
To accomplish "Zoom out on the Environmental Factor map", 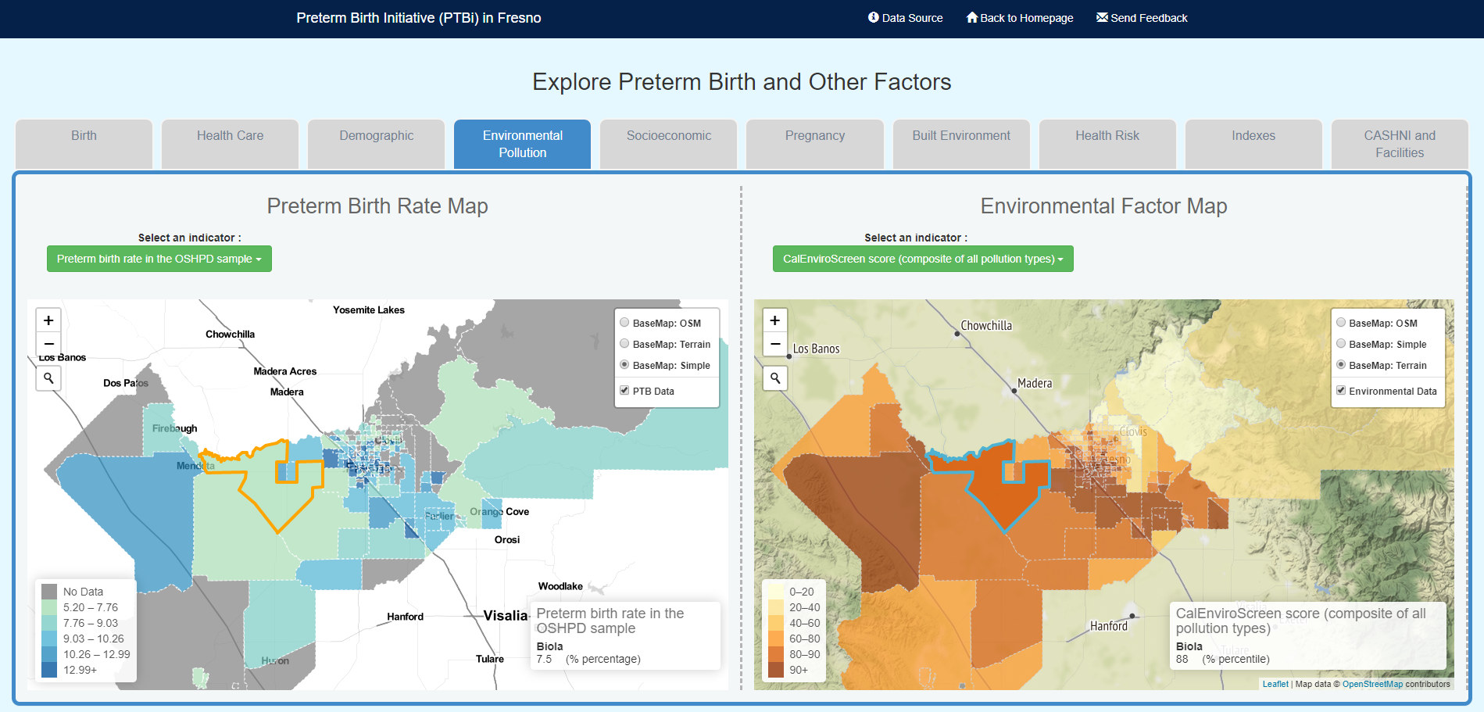I will (774, 344).
